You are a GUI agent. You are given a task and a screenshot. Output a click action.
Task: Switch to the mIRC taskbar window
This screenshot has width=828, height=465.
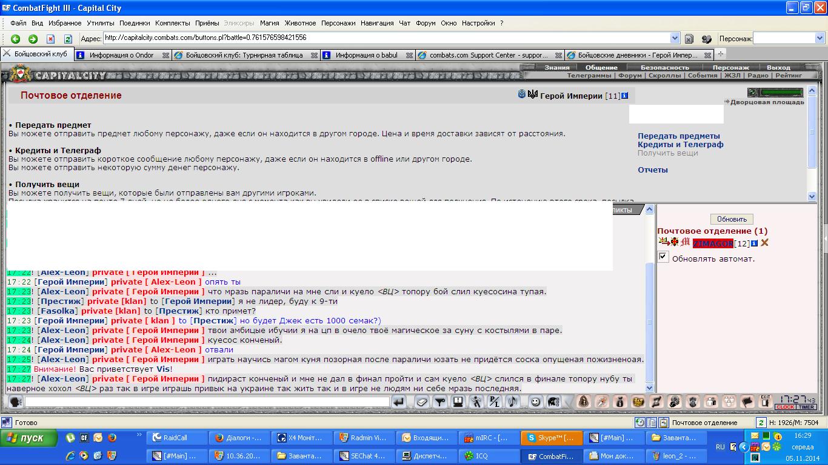489,438
